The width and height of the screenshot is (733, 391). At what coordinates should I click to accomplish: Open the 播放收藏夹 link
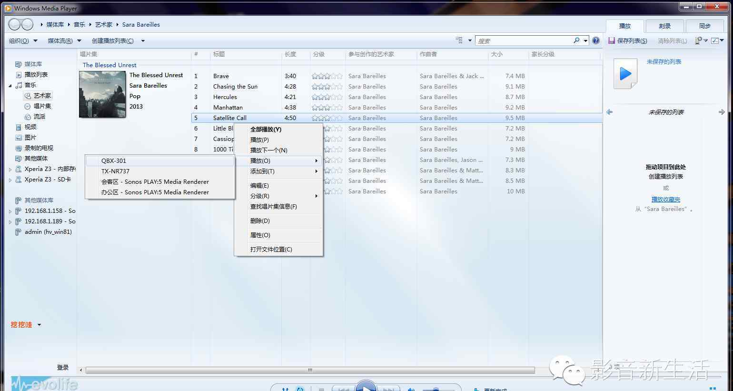[x=665, y=199]
